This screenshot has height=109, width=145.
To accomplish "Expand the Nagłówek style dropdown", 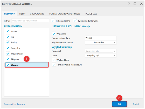I will coord(101,51).
